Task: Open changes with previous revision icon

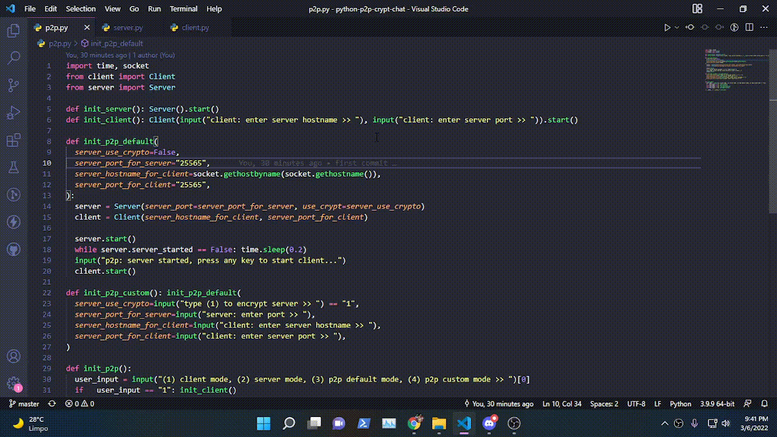Action: [x=690, y=27]
